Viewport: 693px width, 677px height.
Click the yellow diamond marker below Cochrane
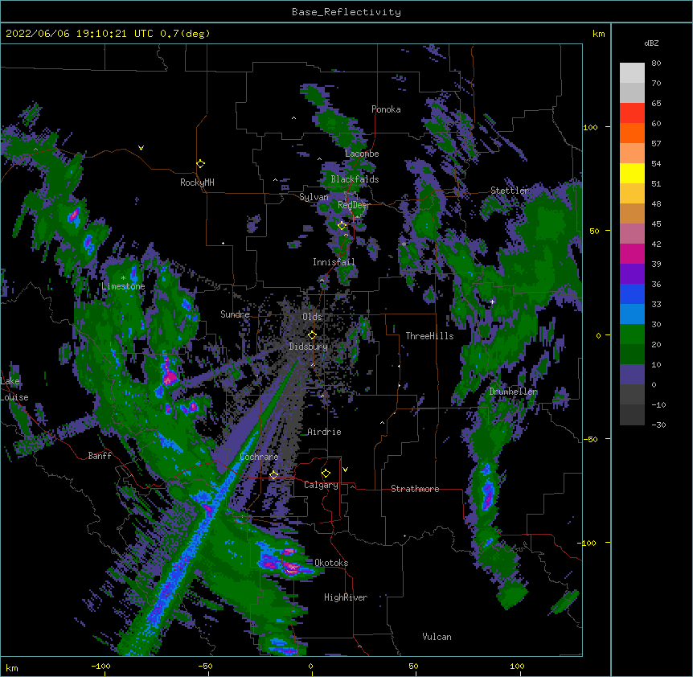pyautogui.click(x=274, y=475)
